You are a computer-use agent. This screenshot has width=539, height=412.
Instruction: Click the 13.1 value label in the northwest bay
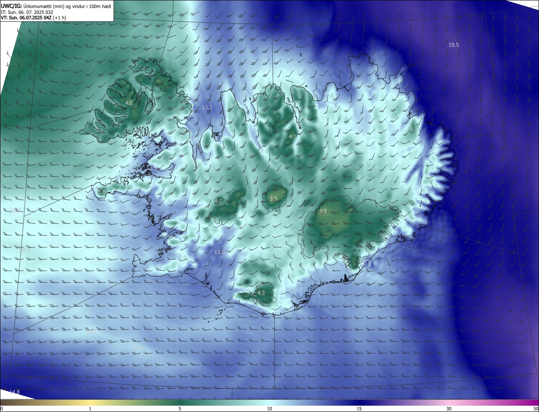[207, 107]
